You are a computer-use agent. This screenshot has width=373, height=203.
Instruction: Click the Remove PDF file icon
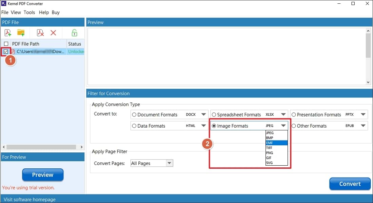pos(40,33)
